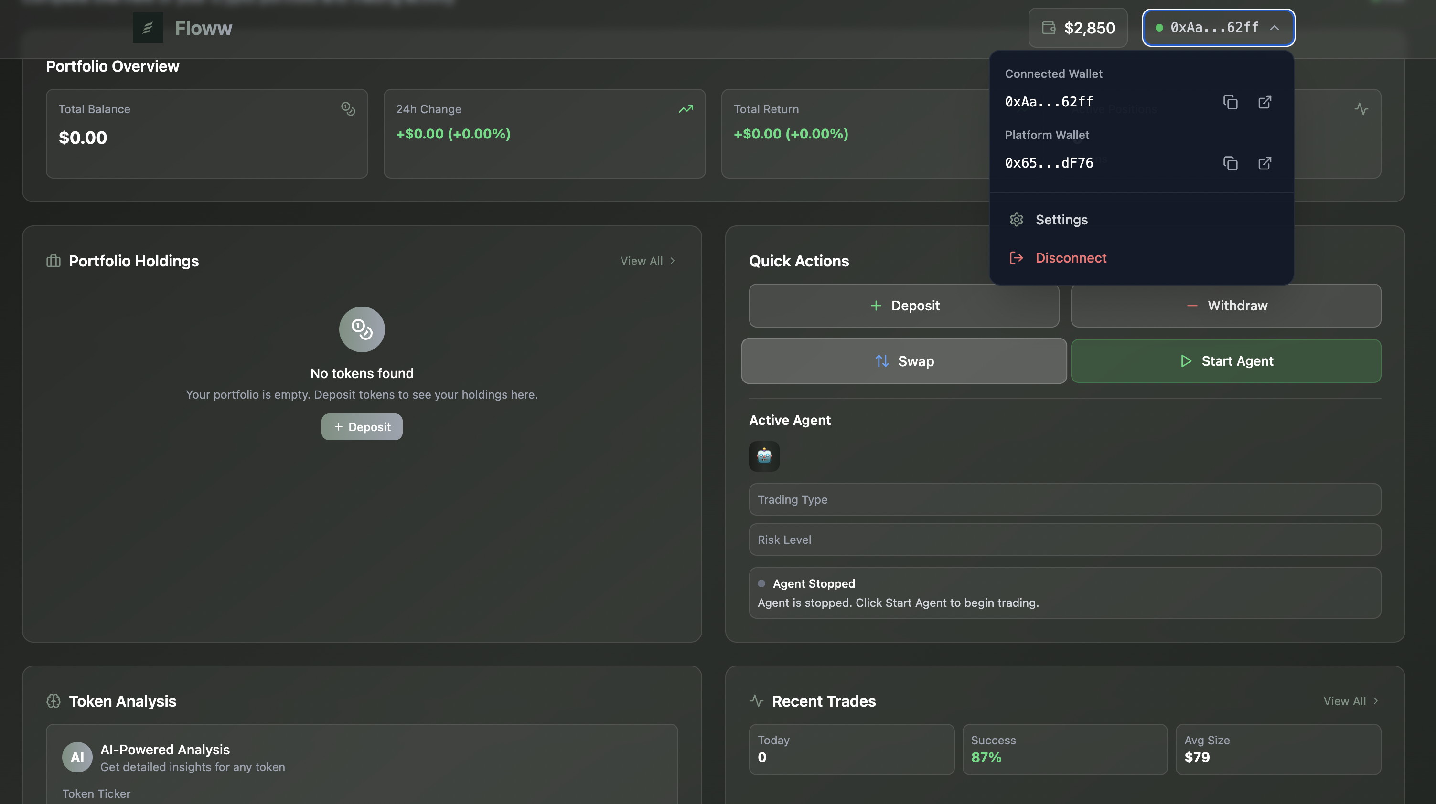Click the 24h Change trending-up icon
This screenshot has height=804, width=1436.
686,109
